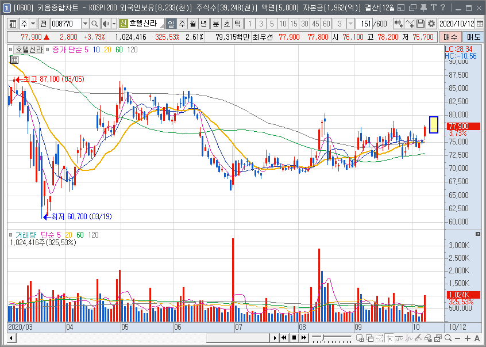This screenshot has width=486, height=347.
Task: Click the play forward arrow button
Action: pyautogui.click(x=275, y=338)
